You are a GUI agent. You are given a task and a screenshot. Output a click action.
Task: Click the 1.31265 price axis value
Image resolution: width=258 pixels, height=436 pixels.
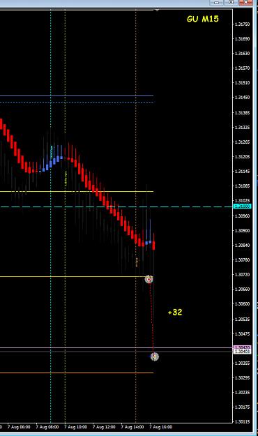pyautogui.click(x=242, y=142)
